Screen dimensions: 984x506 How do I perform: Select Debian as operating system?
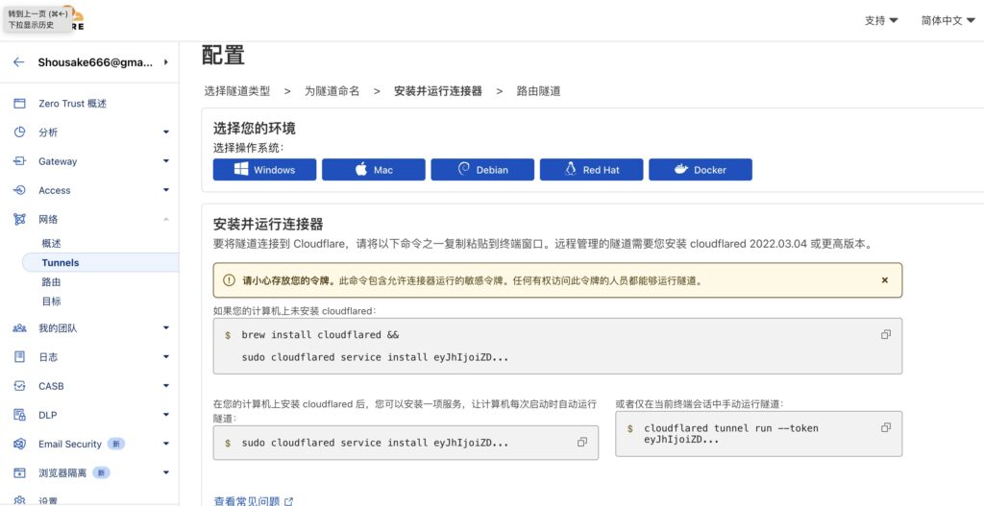tap(482, 169)
